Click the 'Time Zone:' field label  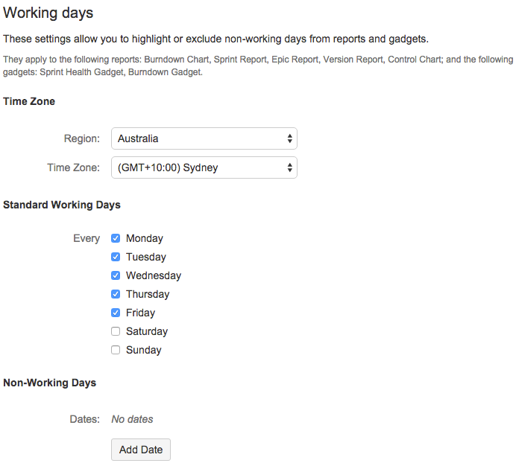coord(73,167)
